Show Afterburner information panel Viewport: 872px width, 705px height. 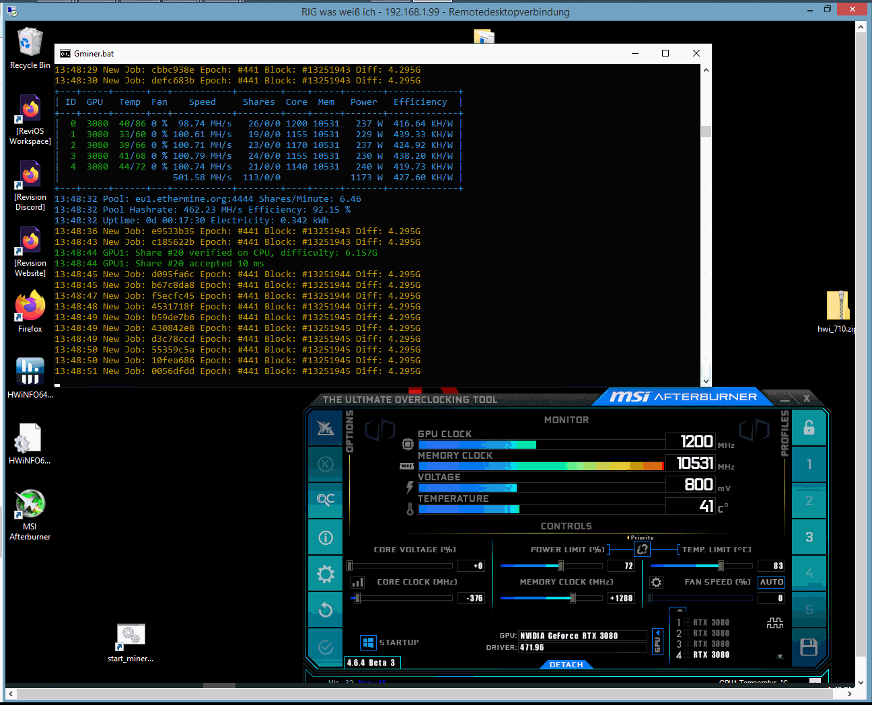tap(326, 537)
